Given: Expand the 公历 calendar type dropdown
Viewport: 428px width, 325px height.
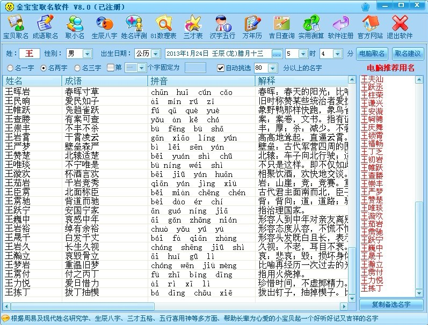Looking at the screenshot, I should (155, 54).
